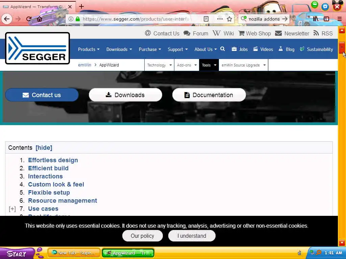Open the Add-ons submenu dropdown
The image size is (346, 259).
tap(187, 65)
